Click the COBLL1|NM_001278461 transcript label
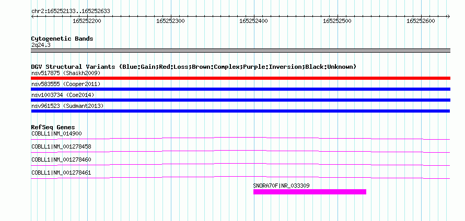 [x=61, y=173]
